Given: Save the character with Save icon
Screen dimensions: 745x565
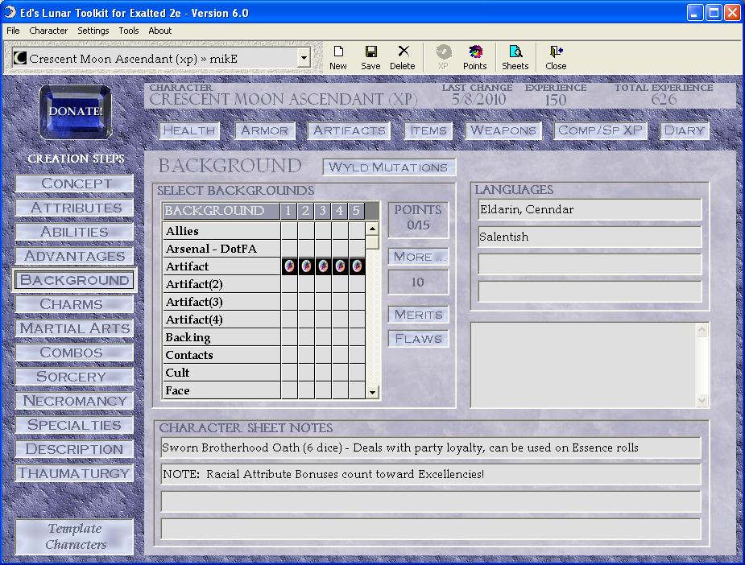Looking at the screenshot, I should pyautogui.click(x=370, y=58).
